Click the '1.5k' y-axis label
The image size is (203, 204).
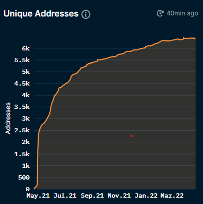point(22,154)
